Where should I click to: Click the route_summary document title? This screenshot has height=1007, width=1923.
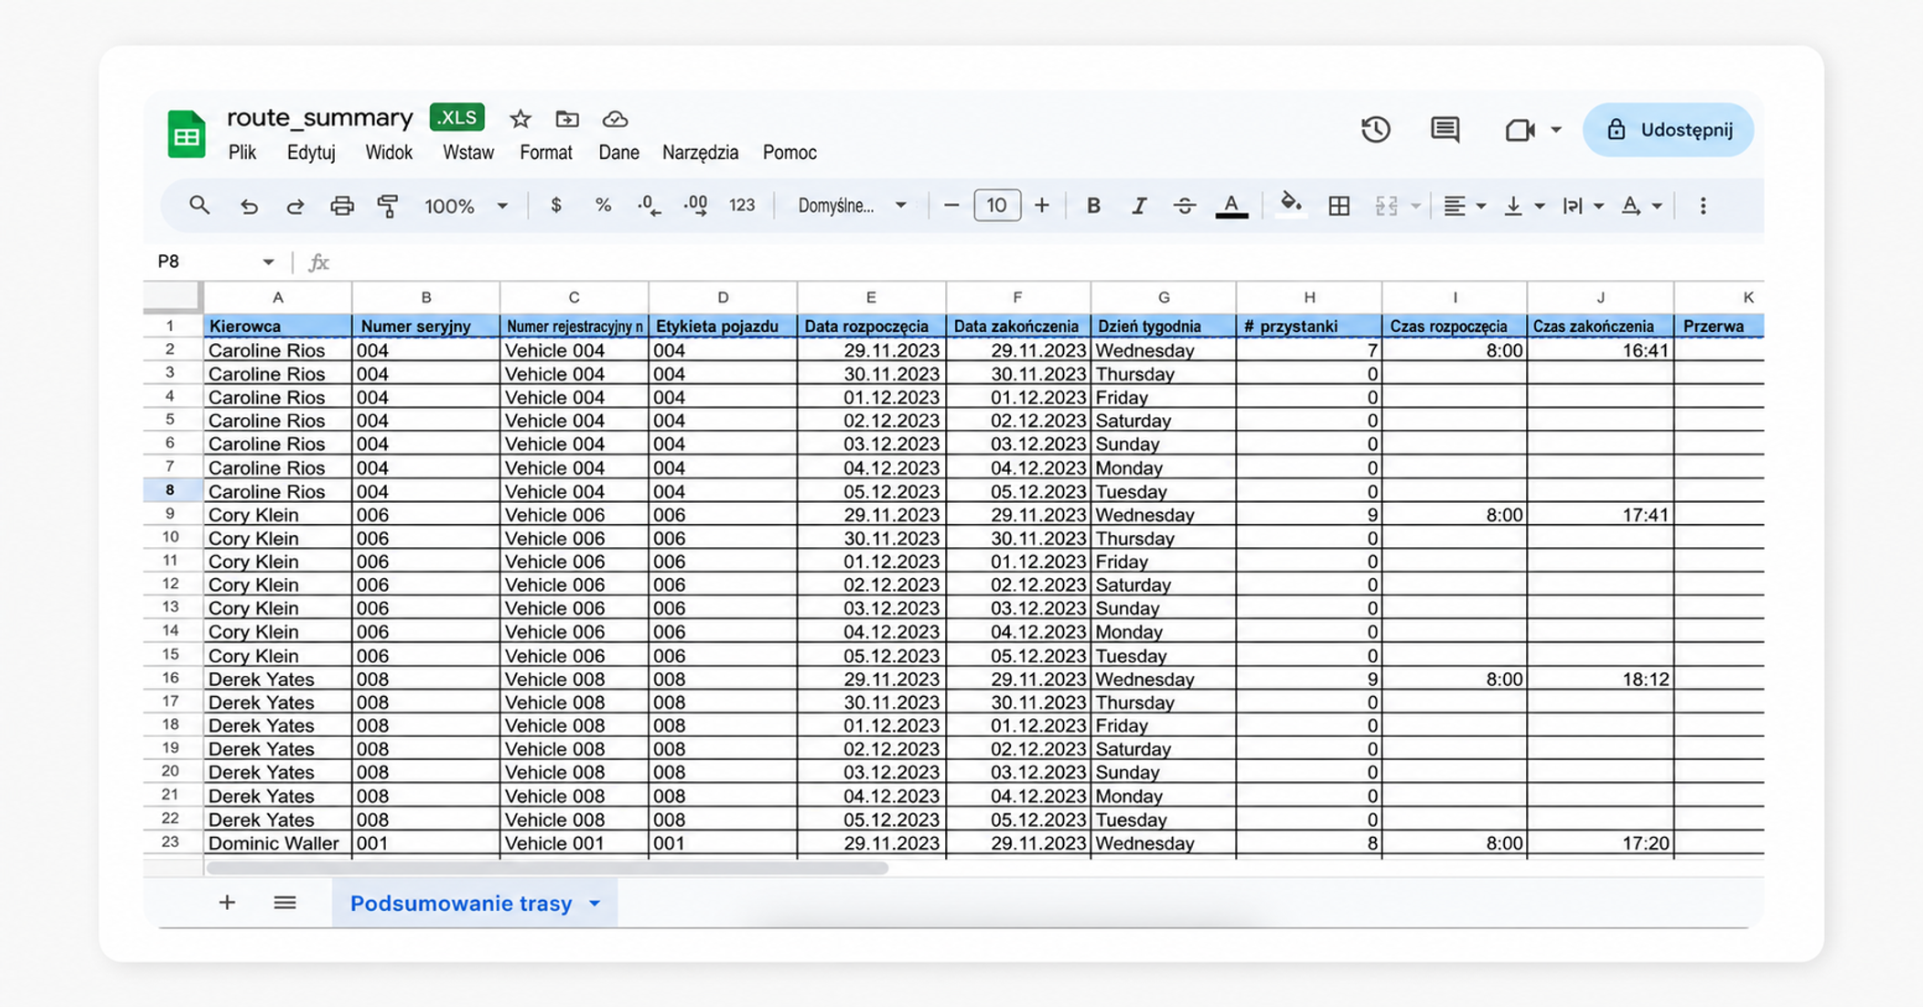point(320,117)
